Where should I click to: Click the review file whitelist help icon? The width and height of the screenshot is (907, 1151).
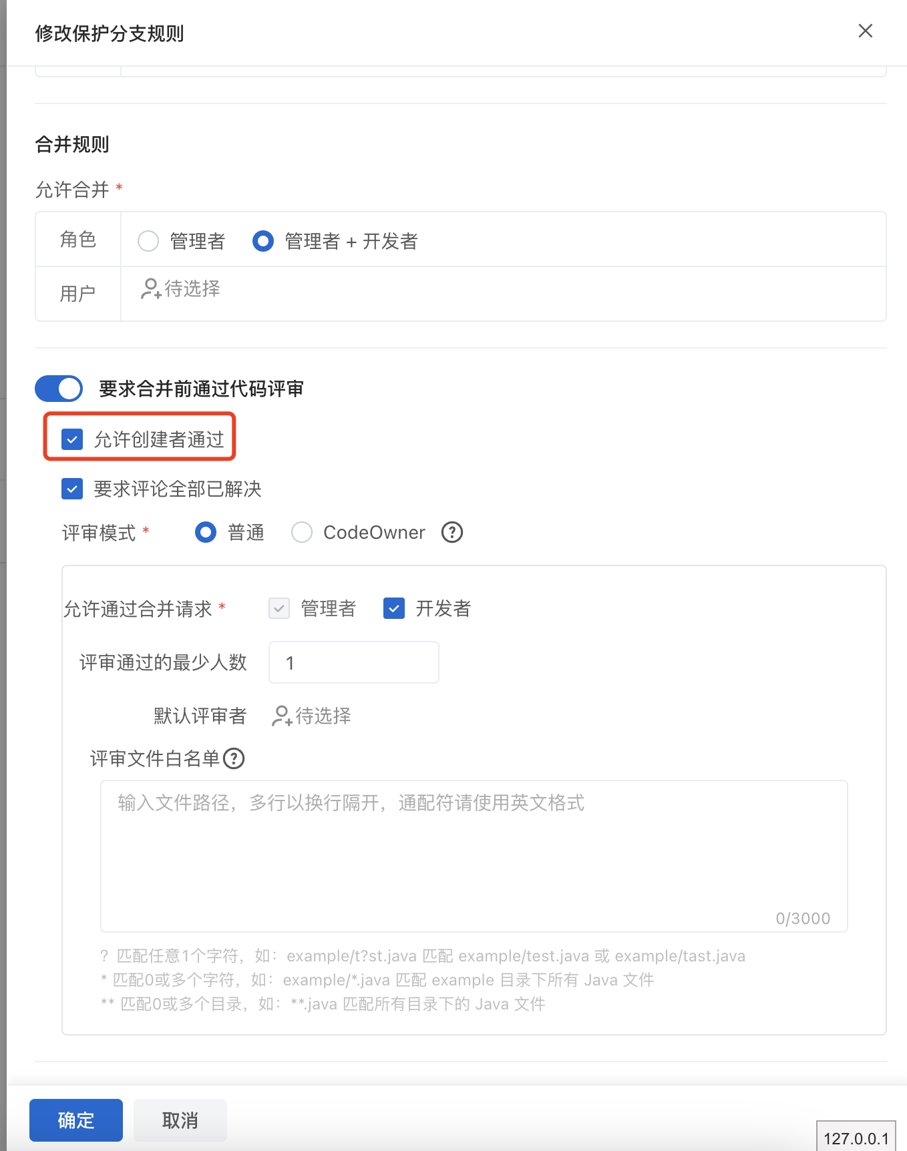(234, 758)
